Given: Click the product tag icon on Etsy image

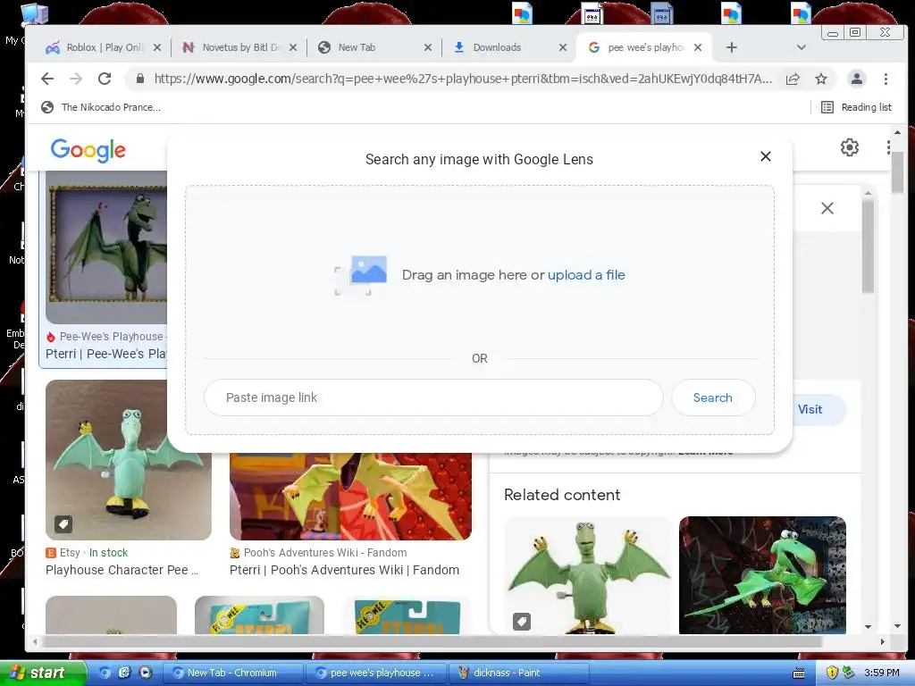Looking at the screenshot, I should tap(63, 523).
